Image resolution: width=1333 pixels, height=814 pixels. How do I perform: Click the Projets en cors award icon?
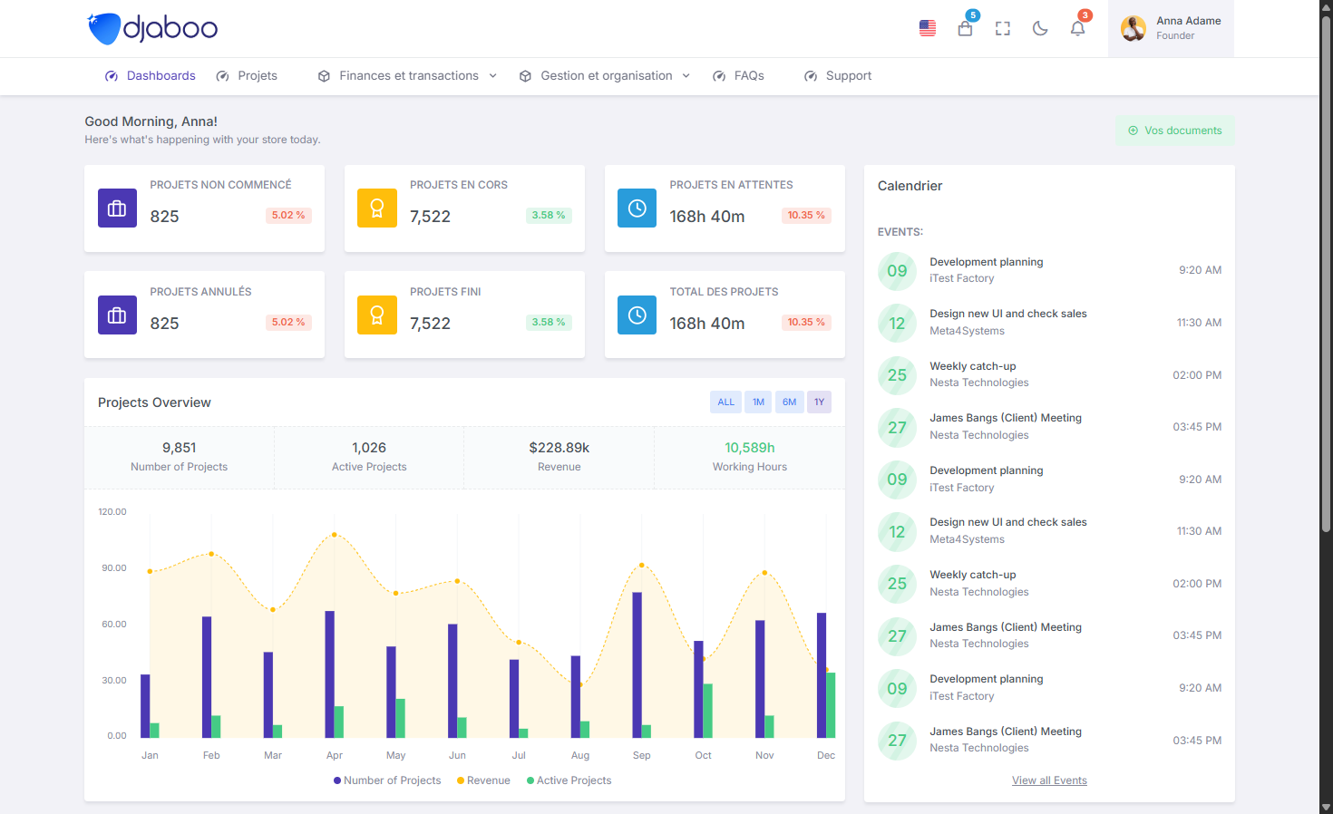[377, 208]
